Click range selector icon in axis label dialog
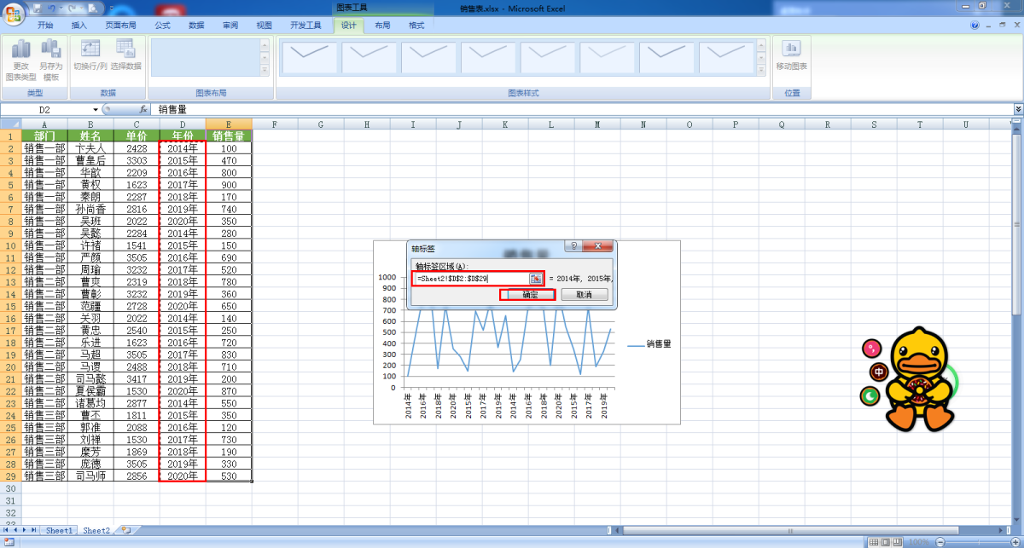This screenshot has width=1024, height=548. click(535, 279)
